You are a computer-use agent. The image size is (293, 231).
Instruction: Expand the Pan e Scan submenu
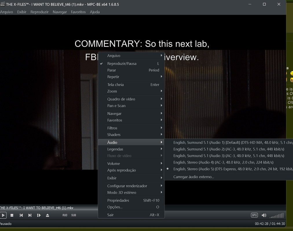click(x=131, y=106)
